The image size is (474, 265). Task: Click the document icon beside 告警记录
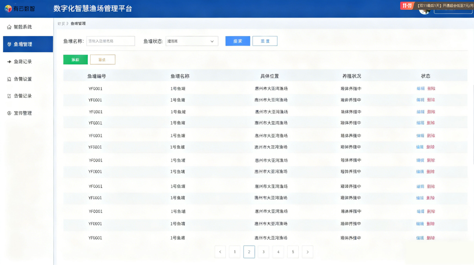click(9, 96)
